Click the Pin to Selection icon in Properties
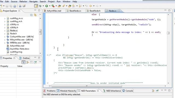Image resolution: width=175 pixels, height=98 pixels. [35, 62]
